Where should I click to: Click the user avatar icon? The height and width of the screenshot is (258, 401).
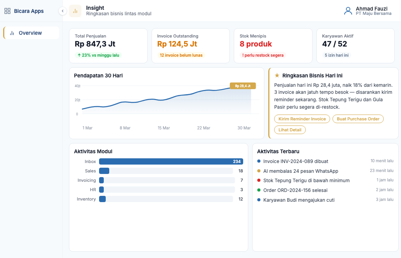coord(348,11)
